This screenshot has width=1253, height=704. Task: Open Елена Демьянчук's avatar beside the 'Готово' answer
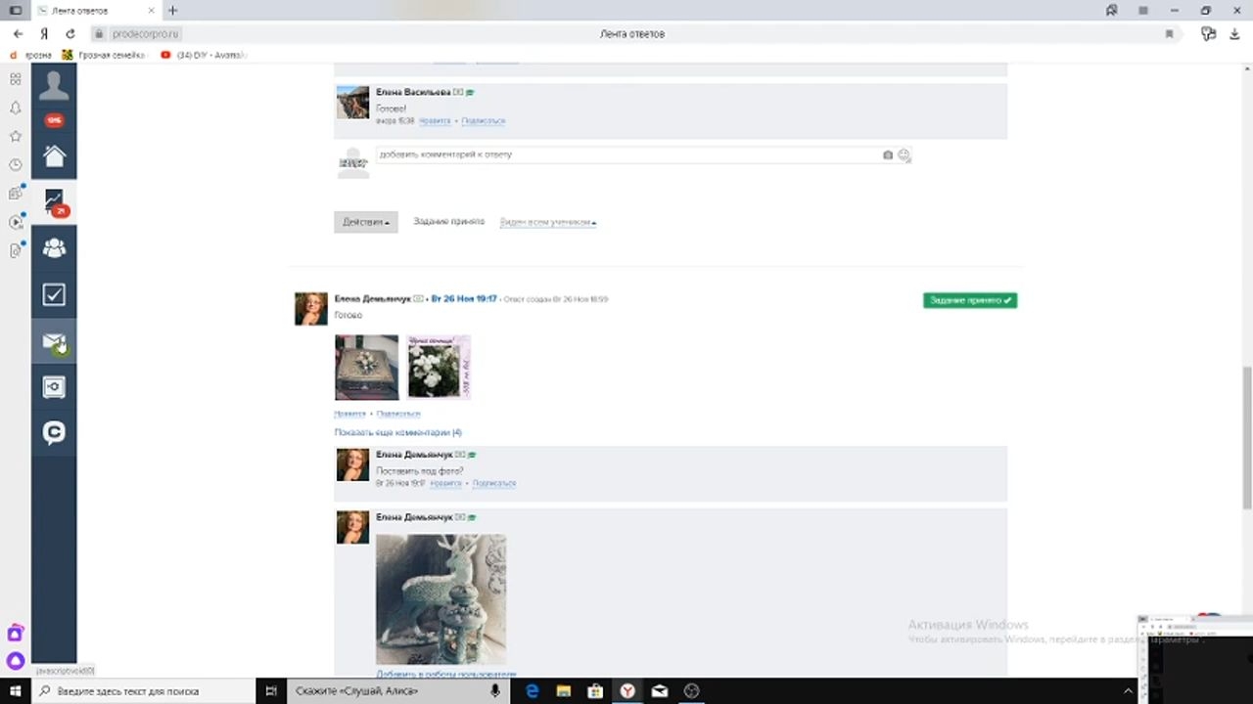point(311,309)
